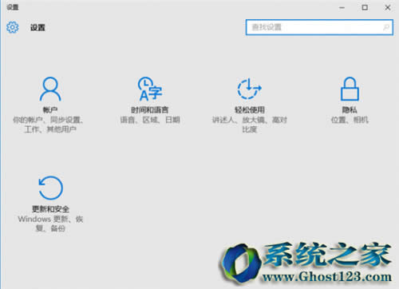The height and width of the screenshot is (289, 399).
Task: Select the 轻松使用 category label
Action: coord(250,110)
